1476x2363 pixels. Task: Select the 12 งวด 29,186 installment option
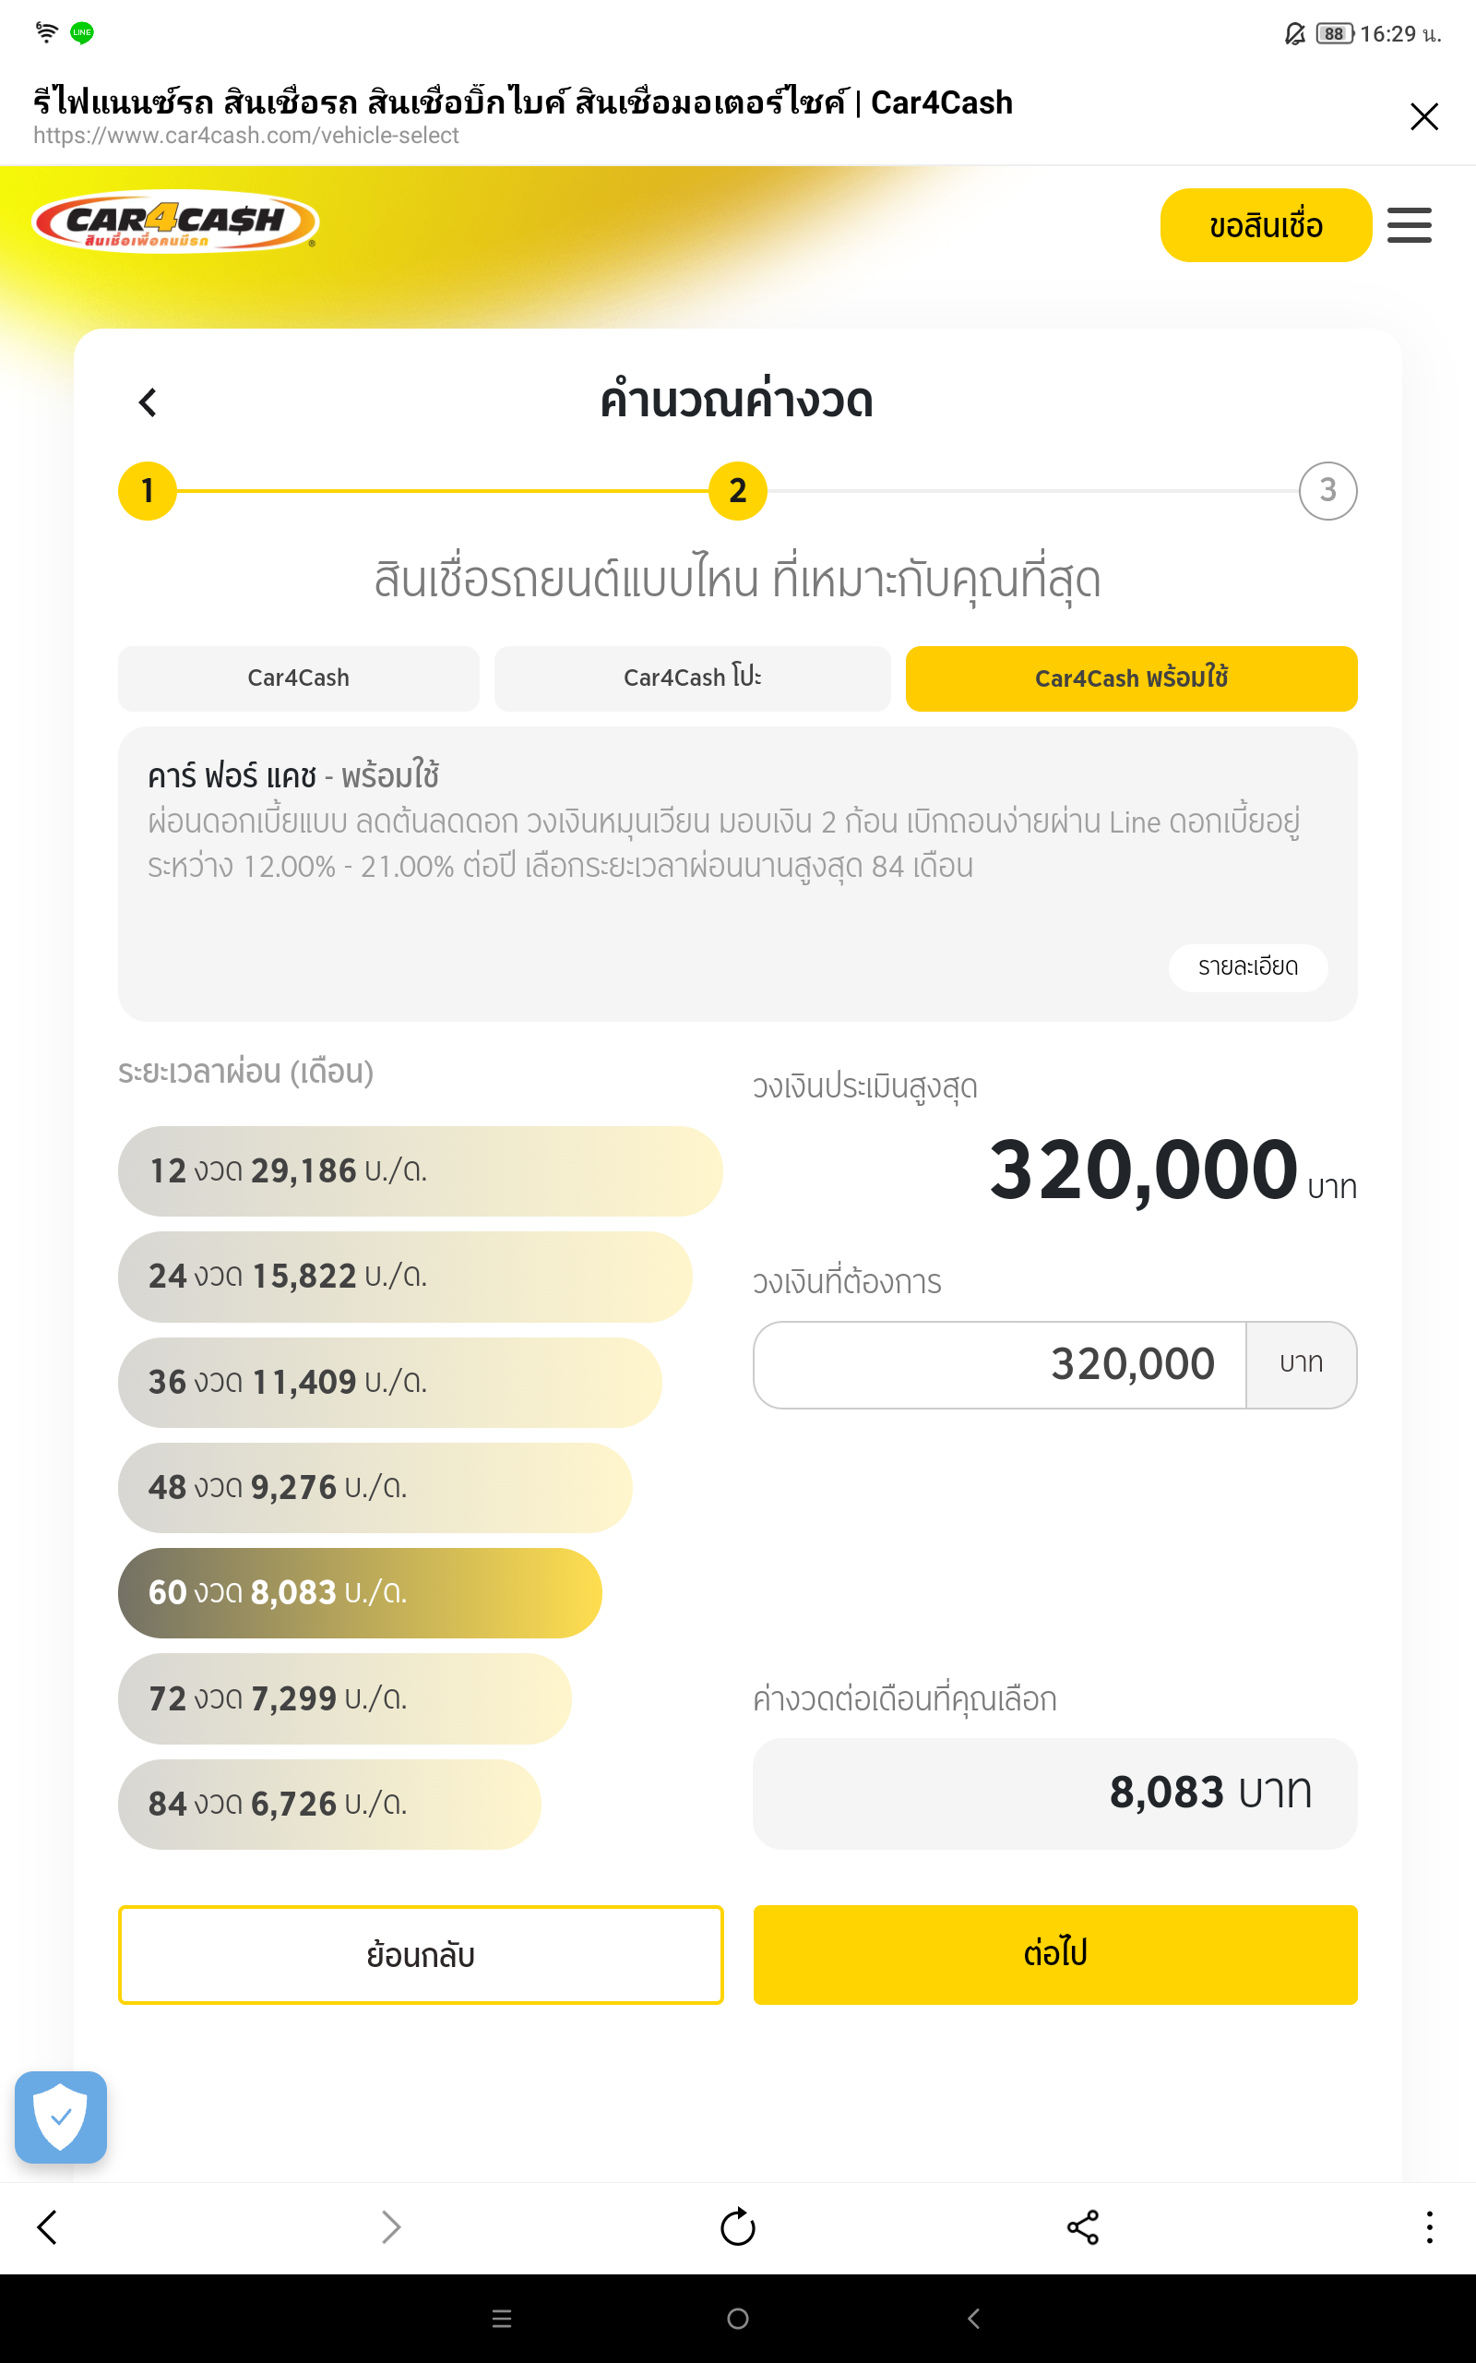coord(420,1170)
